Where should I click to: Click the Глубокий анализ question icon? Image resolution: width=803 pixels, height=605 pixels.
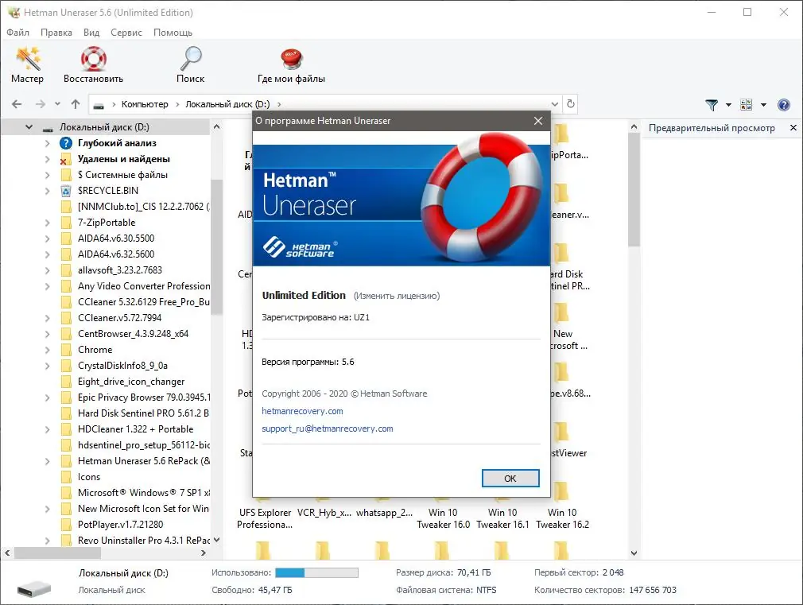click(66, 143)
